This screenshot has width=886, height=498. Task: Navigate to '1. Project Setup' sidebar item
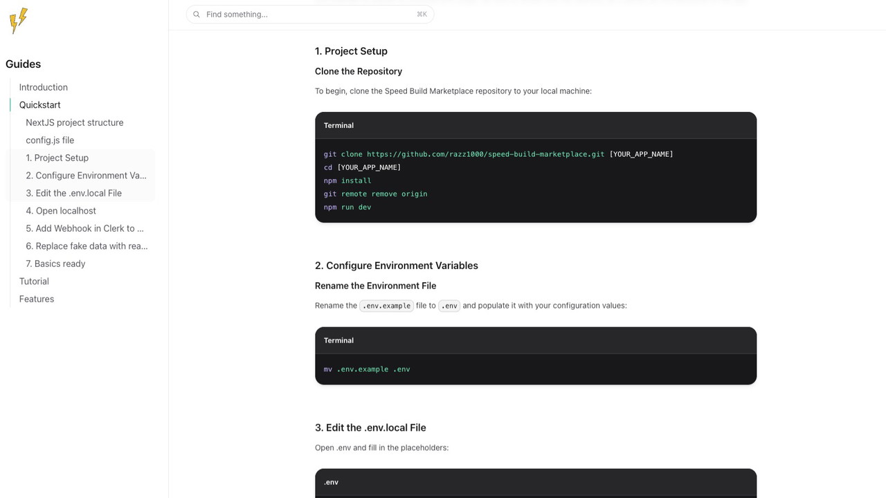[57, 158]
